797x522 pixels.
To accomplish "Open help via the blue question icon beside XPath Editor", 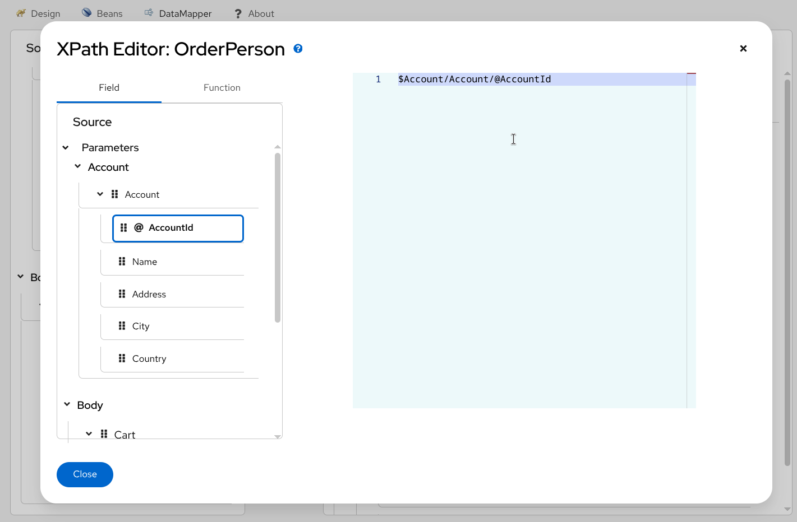I will pyautogui.click(x=298, y=49).
